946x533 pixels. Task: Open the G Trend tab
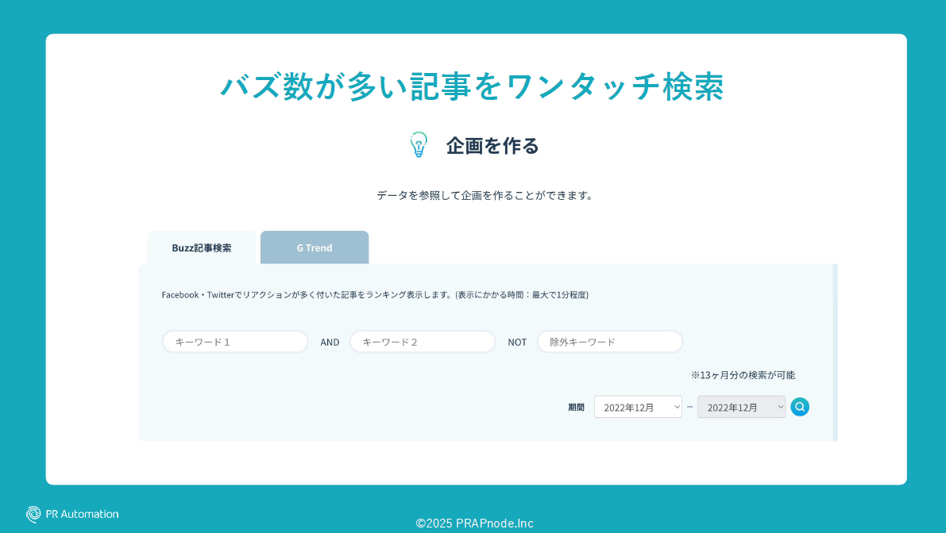click(x=315, y=247)
